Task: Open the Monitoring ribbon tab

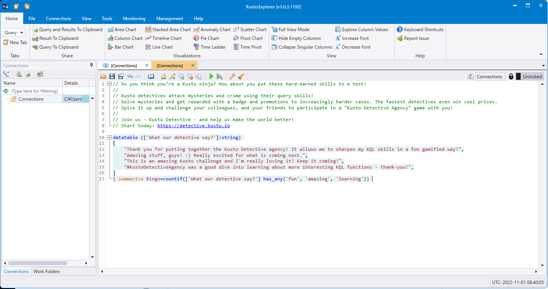Action: tap(134, 18)
